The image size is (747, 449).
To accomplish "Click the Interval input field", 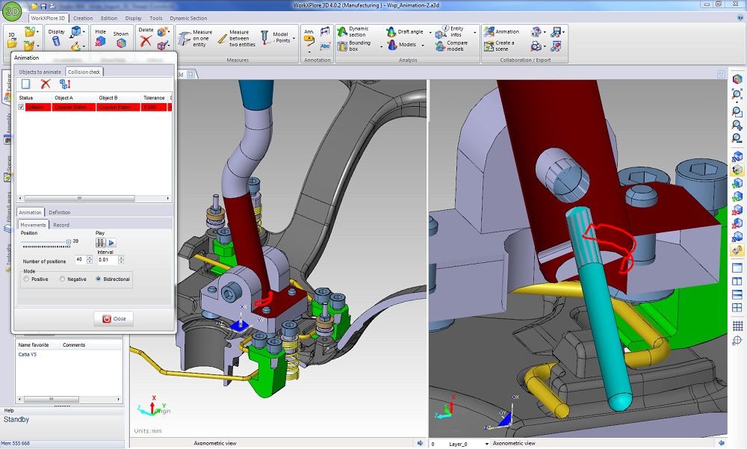I will tap(108, 259).
